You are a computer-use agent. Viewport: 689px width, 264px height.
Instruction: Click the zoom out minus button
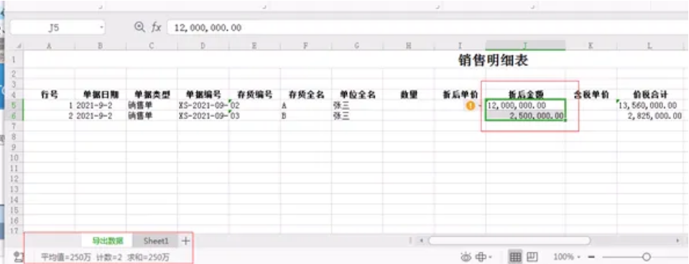pos(591,257)
